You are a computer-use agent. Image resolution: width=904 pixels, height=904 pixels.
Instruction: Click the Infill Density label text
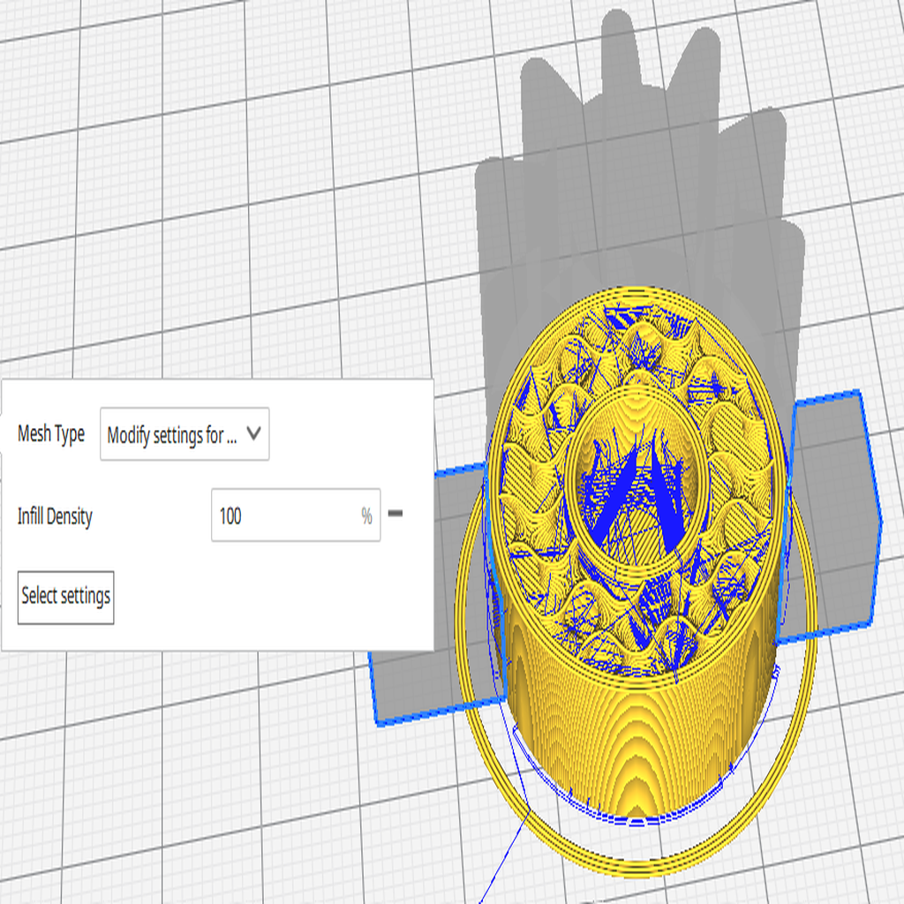coord(55,516)
